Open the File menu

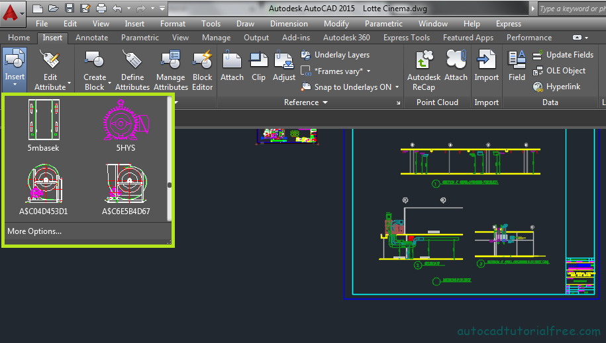(42, 24)
